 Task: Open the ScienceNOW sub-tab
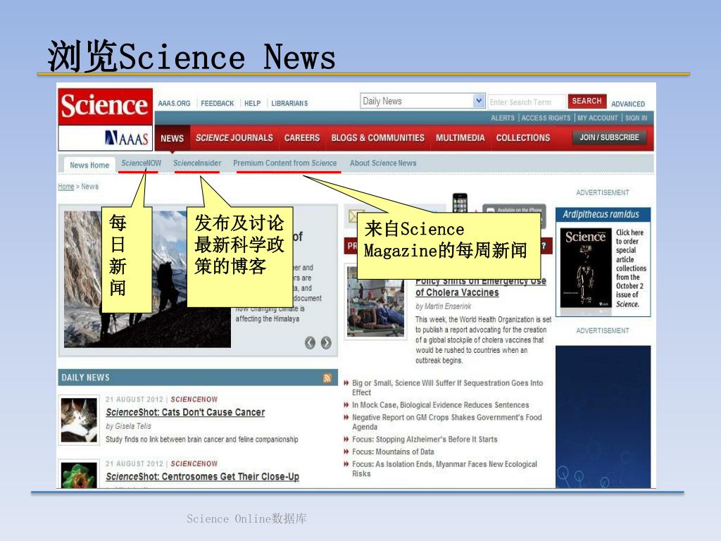[x=141, y=163]
